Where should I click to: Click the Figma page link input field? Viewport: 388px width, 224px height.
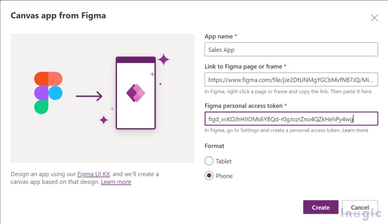(x=291, y=79)
